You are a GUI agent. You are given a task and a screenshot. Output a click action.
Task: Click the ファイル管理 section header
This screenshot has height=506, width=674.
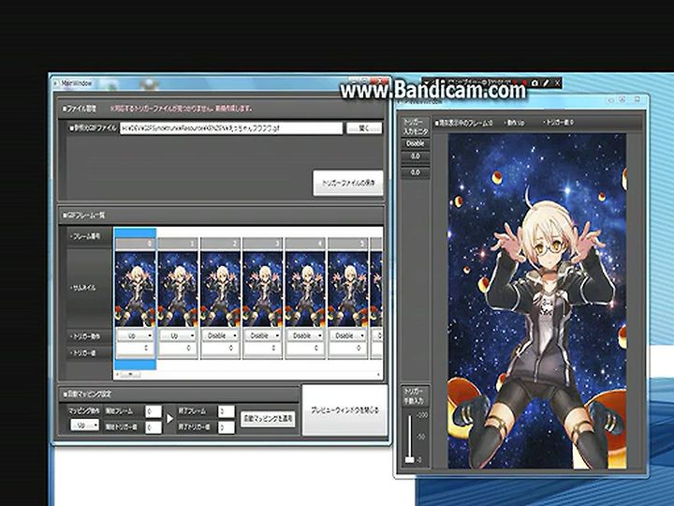tap(80, 109)
